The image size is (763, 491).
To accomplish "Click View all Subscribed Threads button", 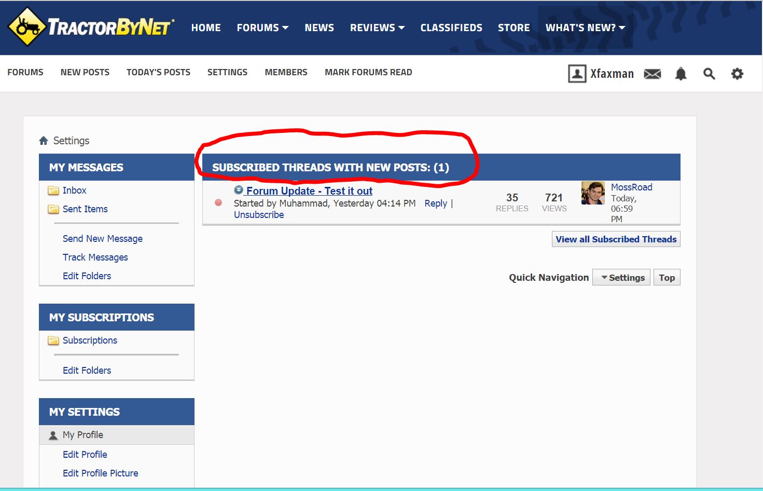I will (x=616, y=239).
